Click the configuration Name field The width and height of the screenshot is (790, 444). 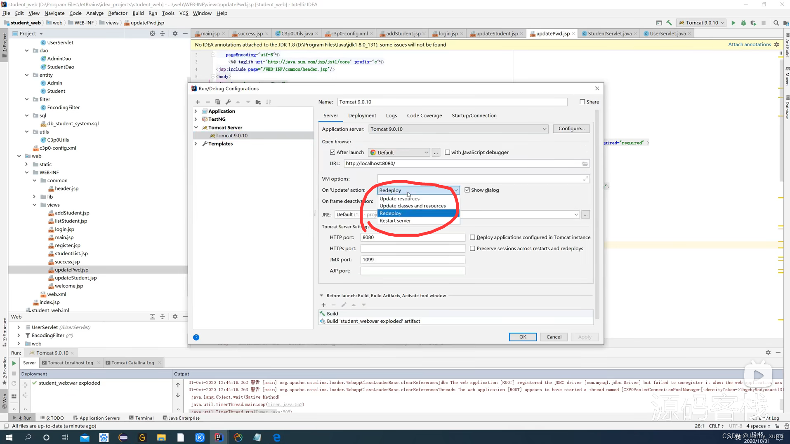click(x=452, y=102)
